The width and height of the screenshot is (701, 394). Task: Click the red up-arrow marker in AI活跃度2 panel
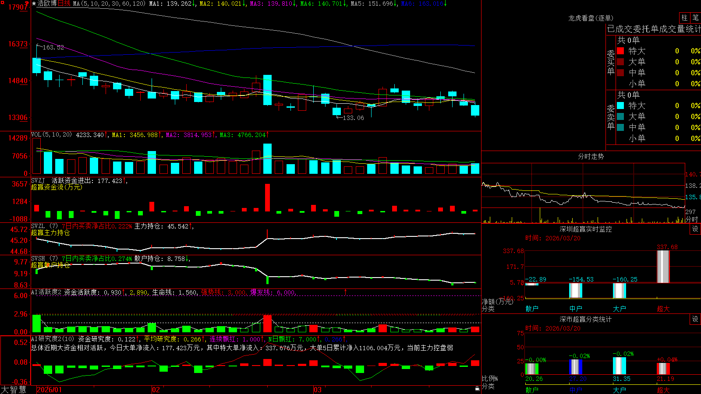coord(346,292)
